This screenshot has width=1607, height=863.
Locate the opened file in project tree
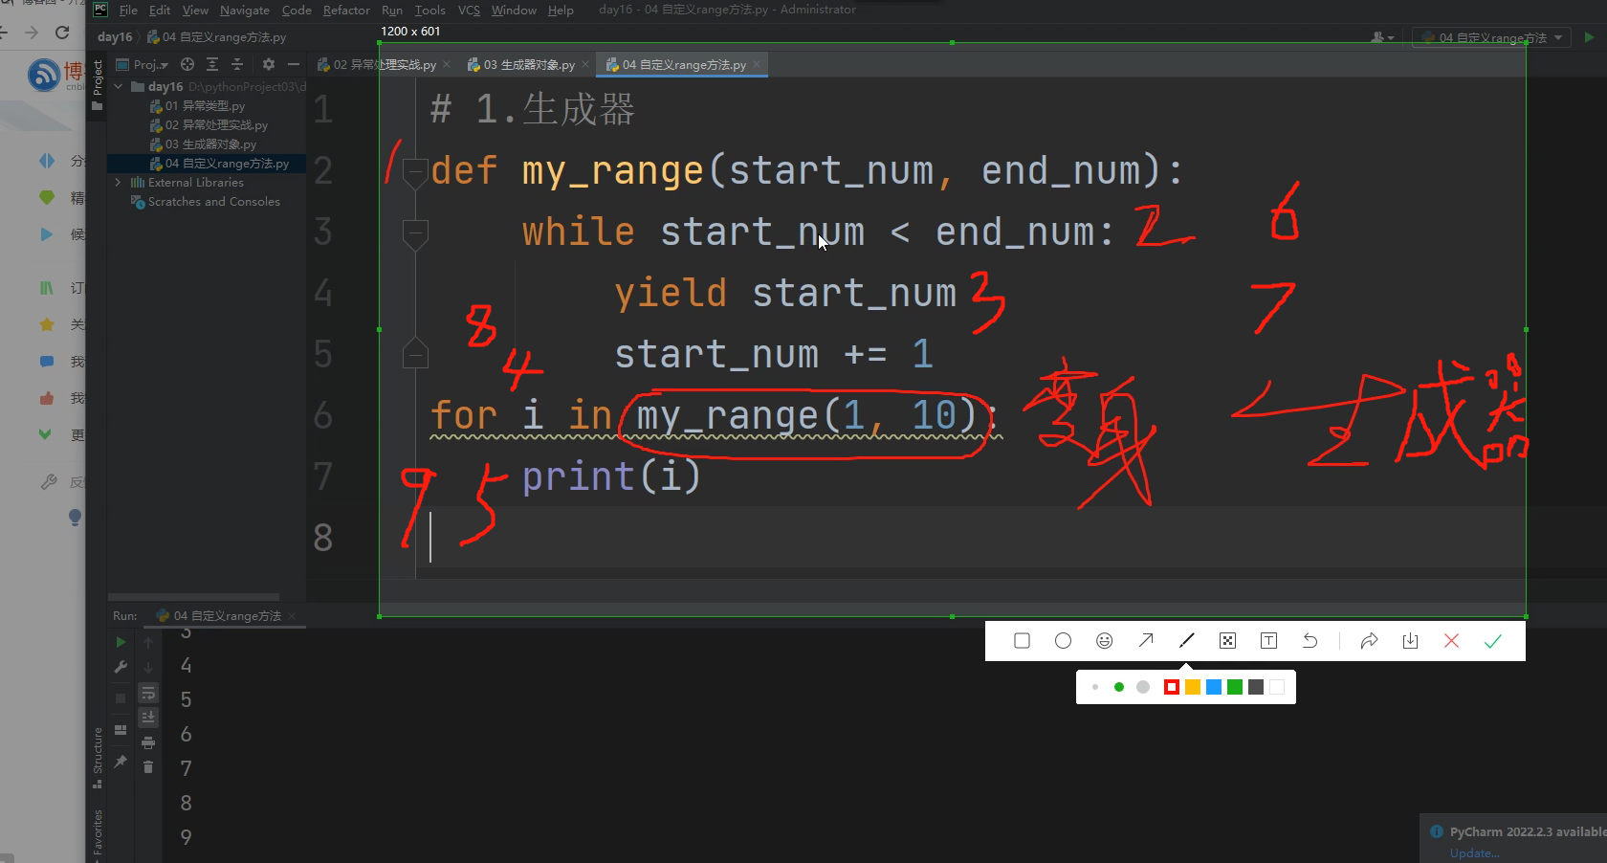click(x=187, y=64)
